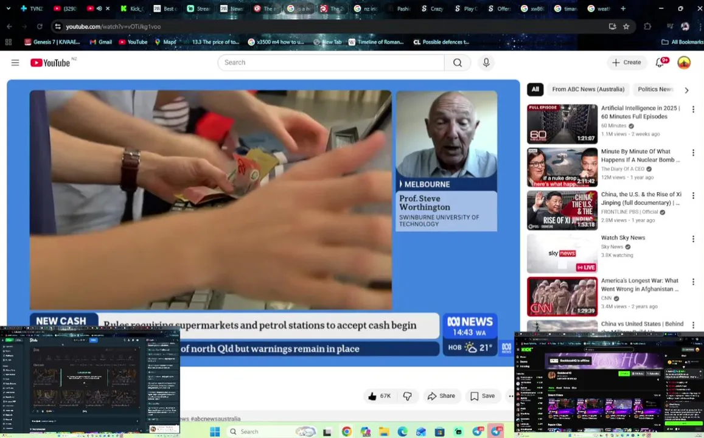This screenshot has width=704, height=438.
Task: Open Chrome tab search dropdown arrow
Action: [8, 9]
